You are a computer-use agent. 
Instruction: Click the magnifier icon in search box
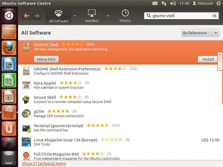(149, 16)
